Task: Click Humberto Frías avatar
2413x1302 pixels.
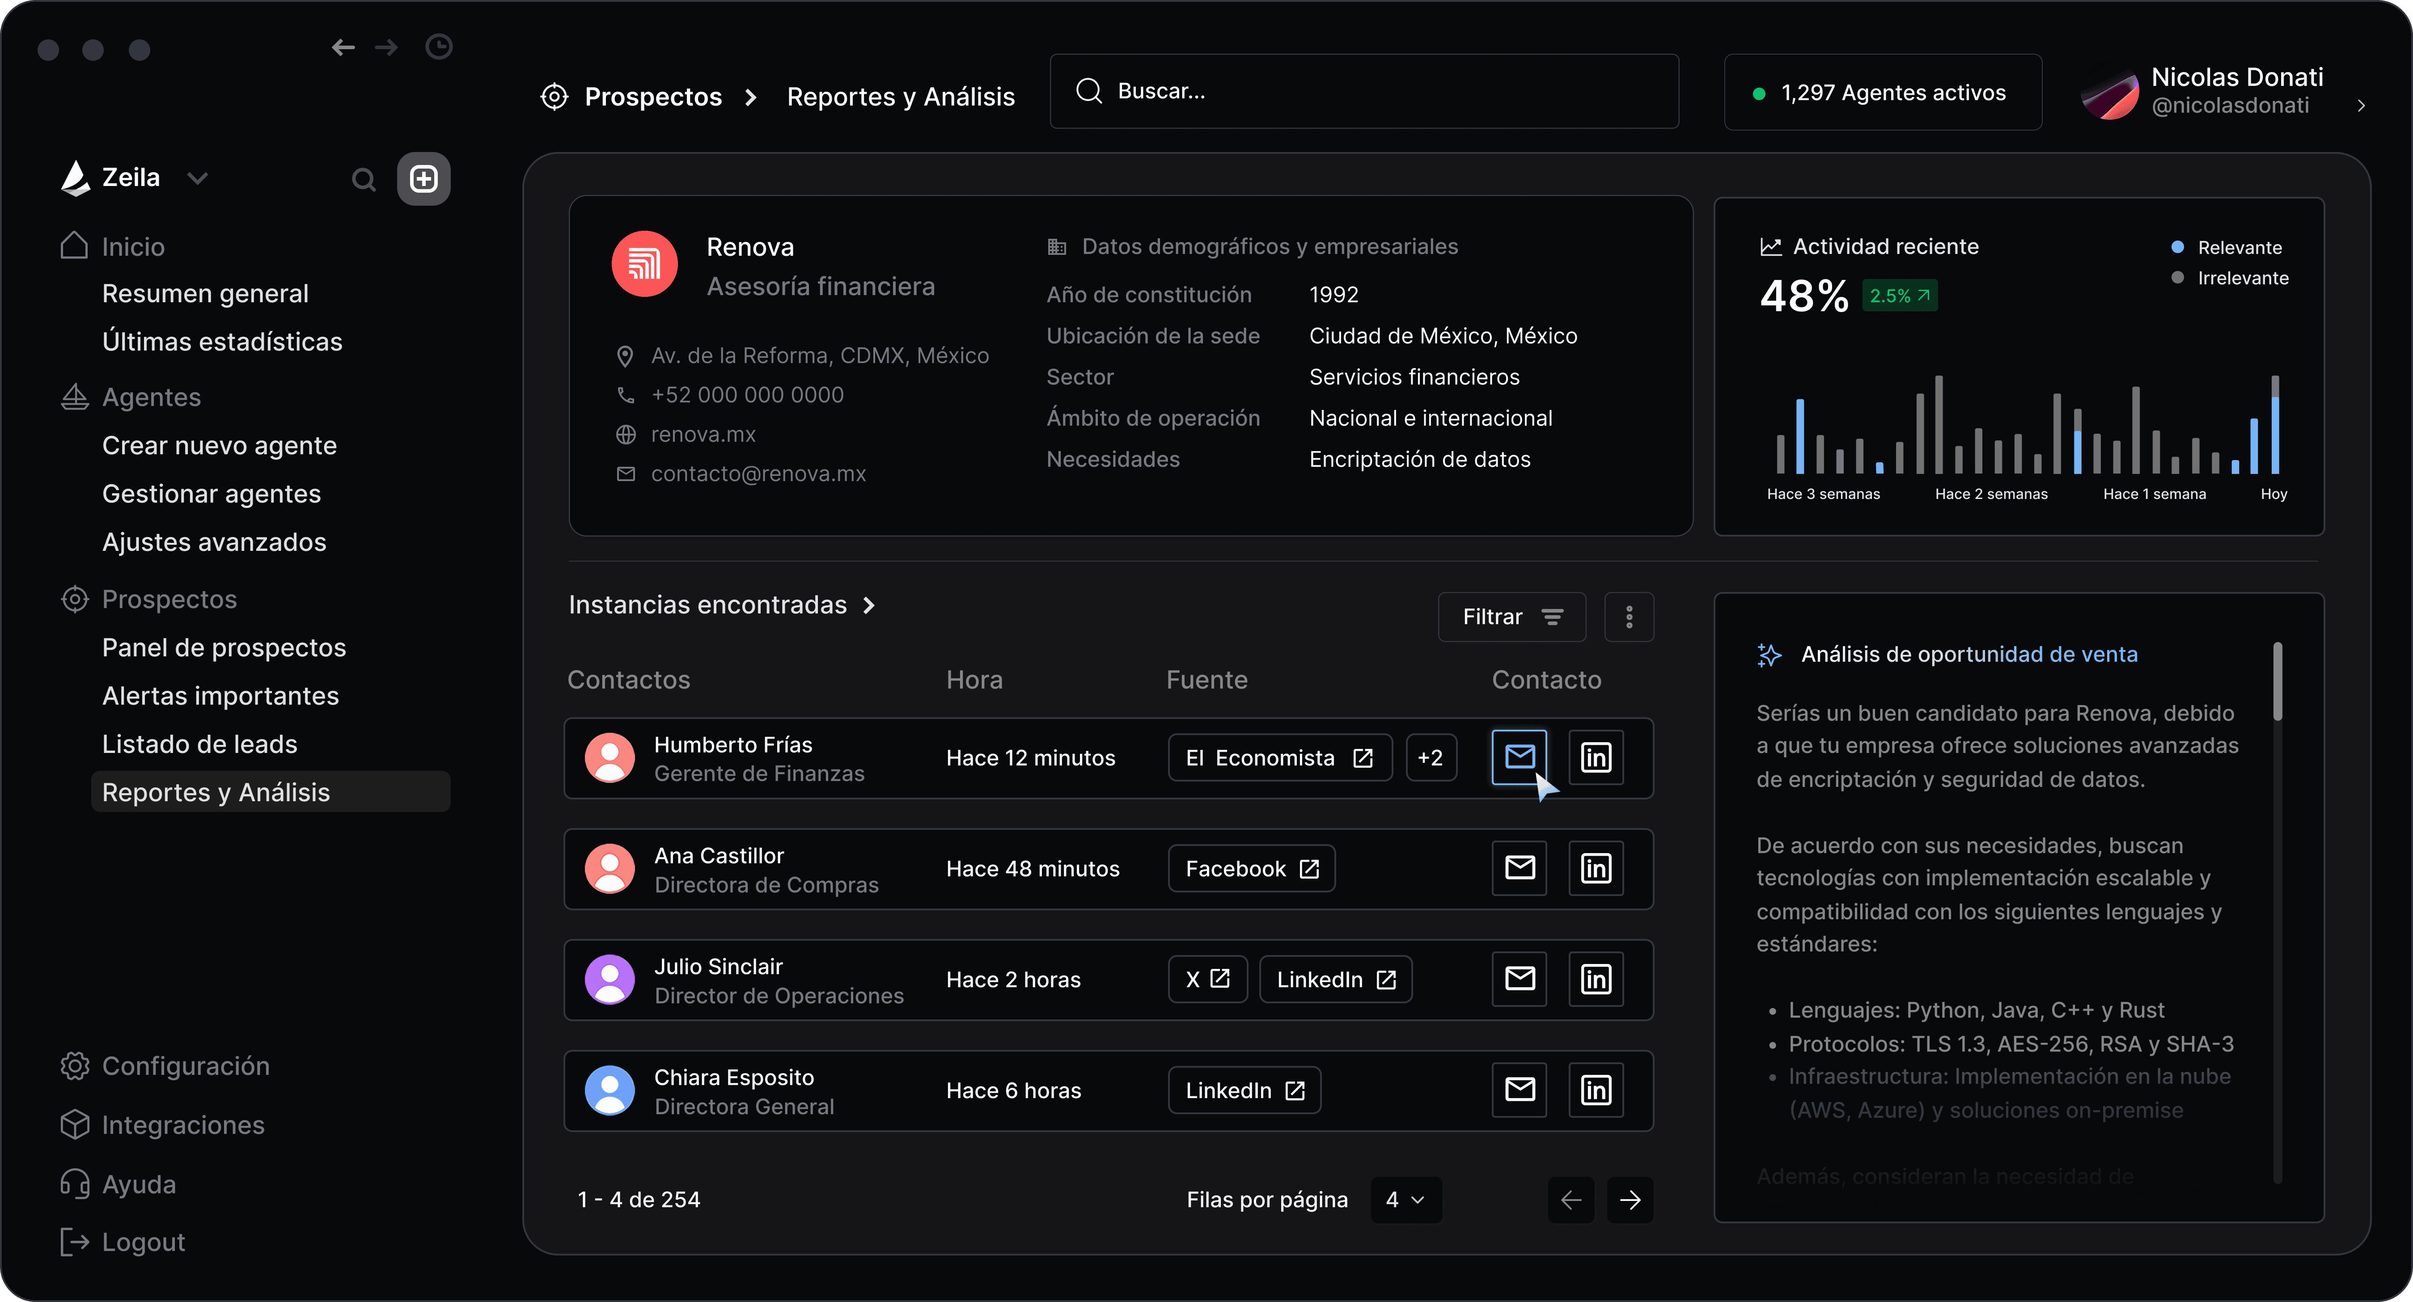Action: (x=610, y=758)
